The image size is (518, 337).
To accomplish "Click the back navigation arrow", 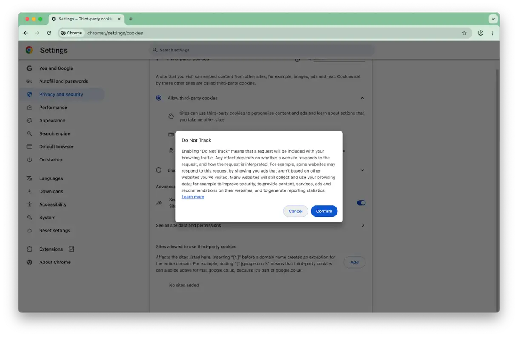I will [26, 33].
